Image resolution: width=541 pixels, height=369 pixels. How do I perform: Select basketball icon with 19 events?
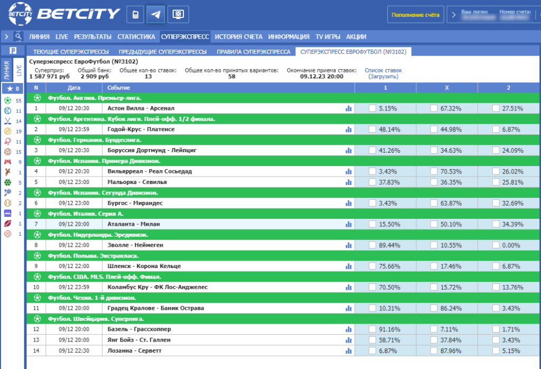[x=7, y=131]
